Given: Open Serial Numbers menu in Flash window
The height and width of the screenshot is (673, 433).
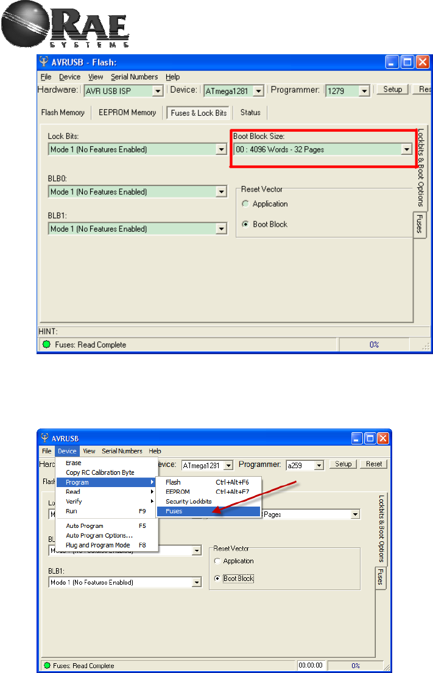Looking at the screenshot, I should (134, 77).
